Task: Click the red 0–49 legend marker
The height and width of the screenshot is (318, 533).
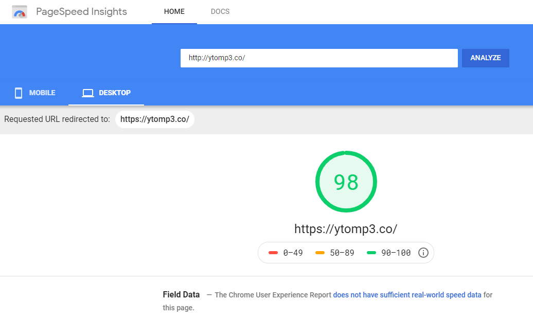Action: point(273,253)
